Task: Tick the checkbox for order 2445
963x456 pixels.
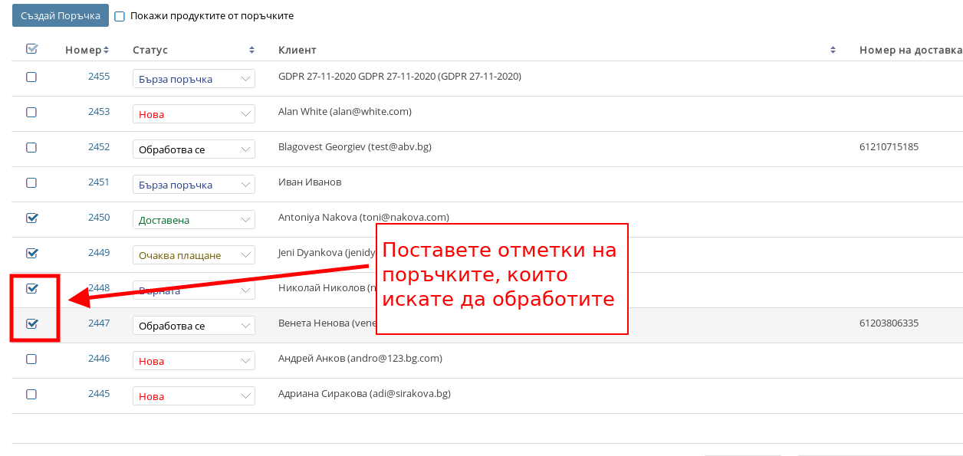Action: pos(31,394)
